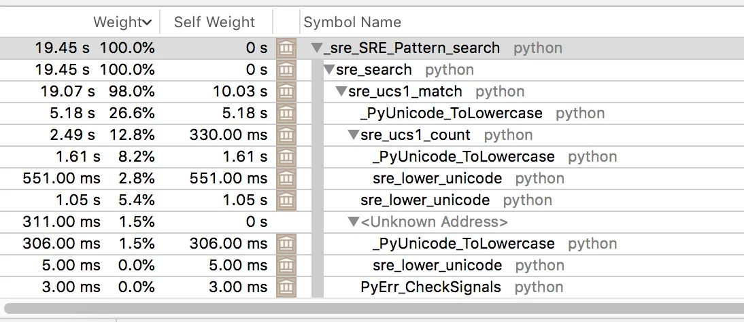Click the Self Weight column header
The width and height of the screenshot is (744, 322).
(x=214, y=22)
